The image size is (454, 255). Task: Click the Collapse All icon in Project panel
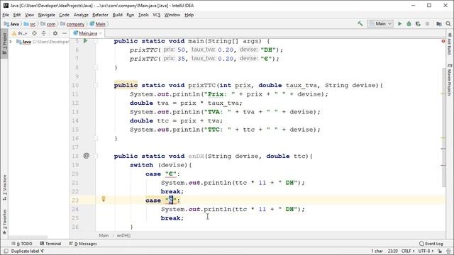pos(43,33)
